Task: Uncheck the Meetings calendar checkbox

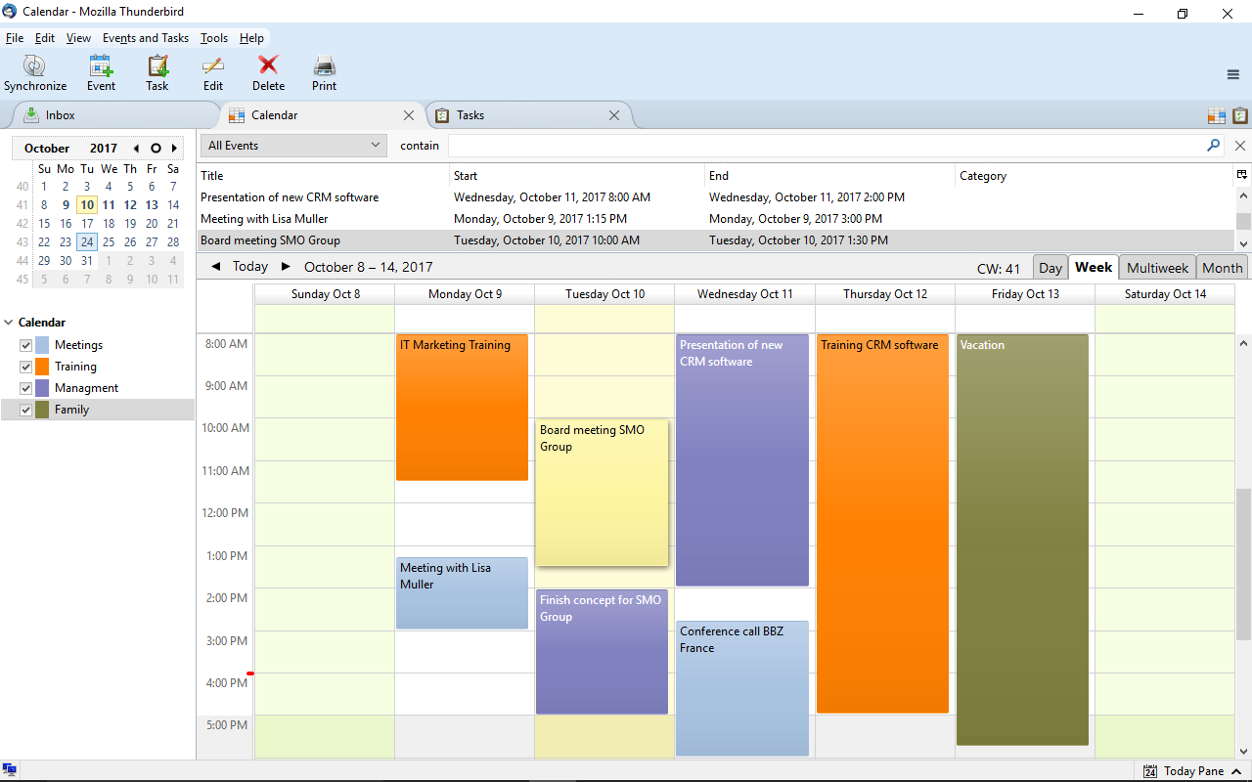Action: [26, 345]
